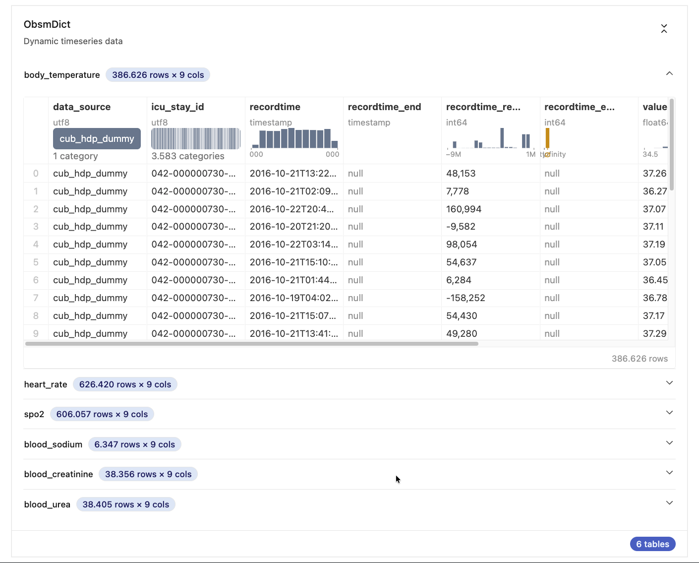
Task: Click the heart_rate section title
Action: [46, 384]
